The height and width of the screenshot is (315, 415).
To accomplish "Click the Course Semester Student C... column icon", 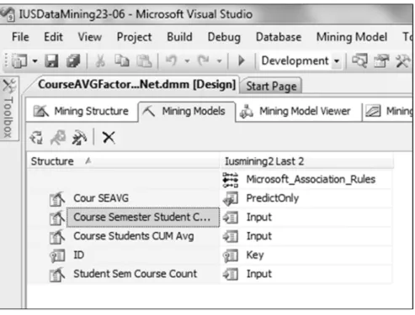I will (x=57, y=218).
